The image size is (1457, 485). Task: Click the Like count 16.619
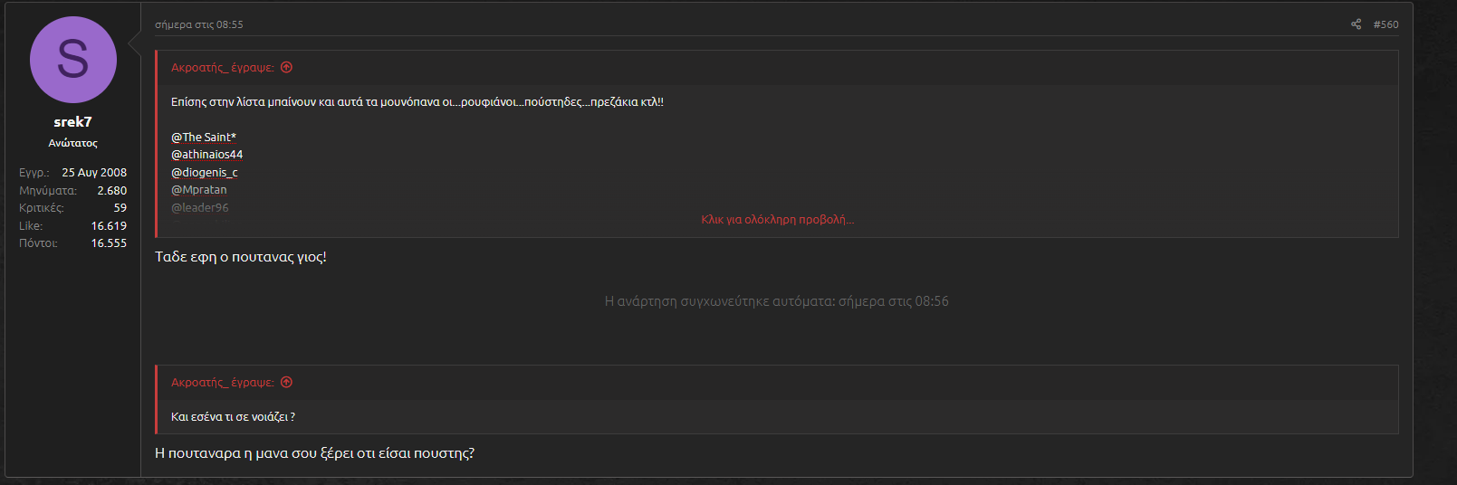(109, 226)
